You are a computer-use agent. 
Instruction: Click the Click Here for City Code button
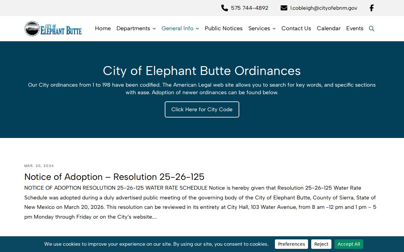202,109
